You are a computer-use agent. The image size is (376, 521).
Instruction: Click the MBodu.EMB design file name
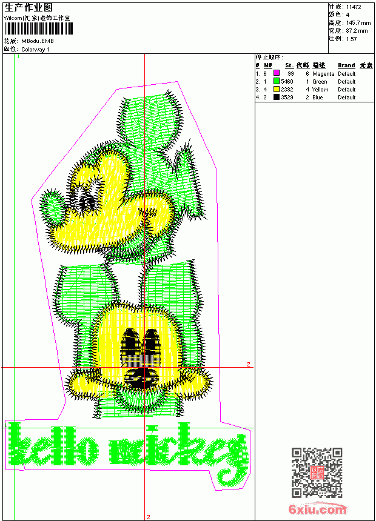pos(37,41)
